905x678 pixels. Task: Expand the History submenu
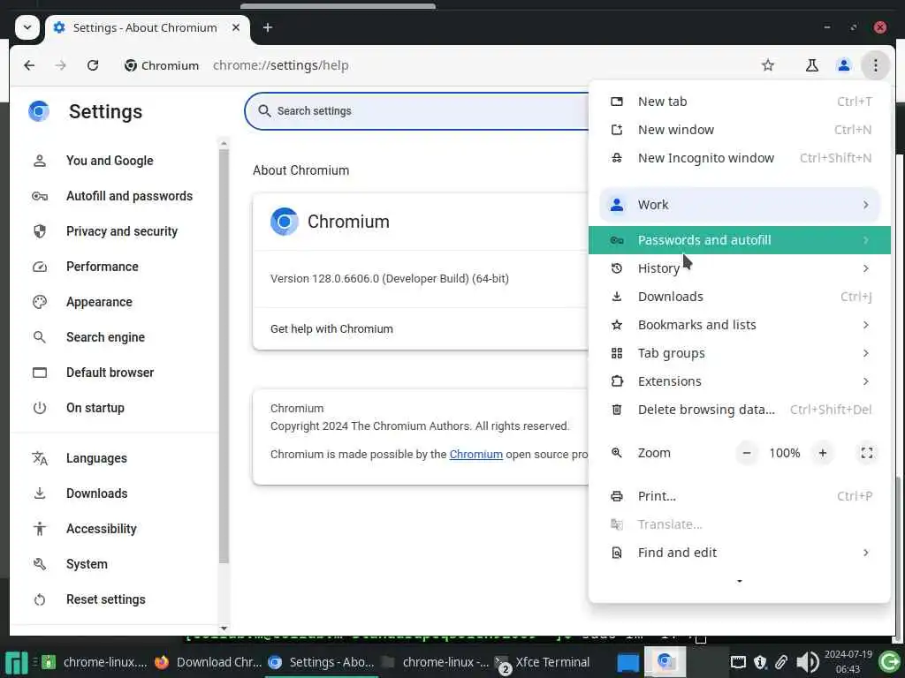click(x=740, y=268)
